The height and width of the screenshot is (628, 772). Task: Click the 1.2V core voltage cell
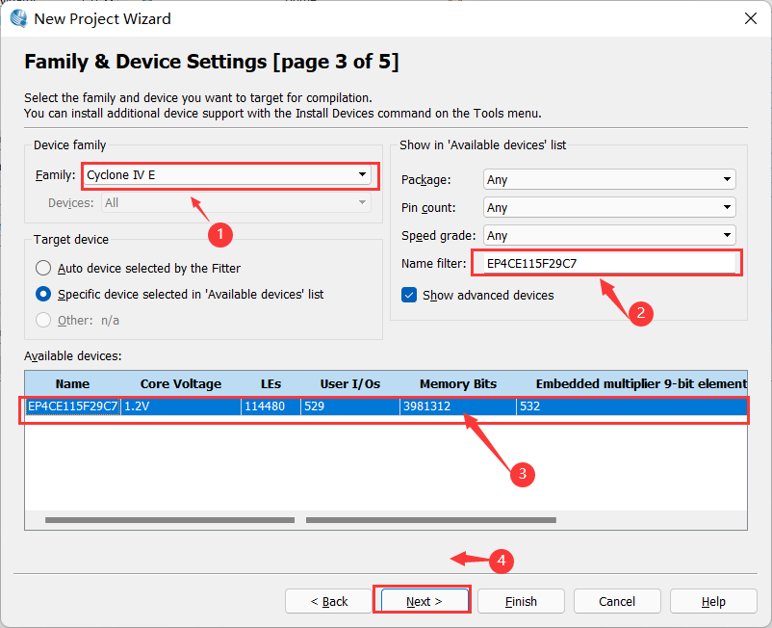(x=181, y=406)
